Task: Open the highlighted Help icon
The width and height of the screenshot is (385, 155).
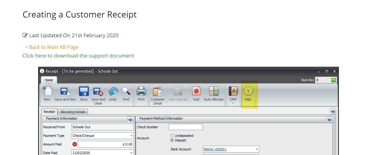Action: (x=248, y=91)
